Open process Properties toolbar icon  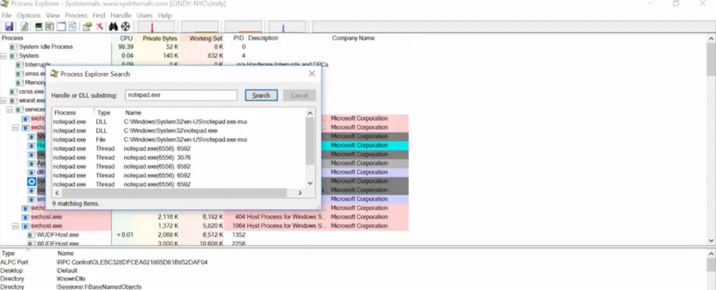[87, 26]
